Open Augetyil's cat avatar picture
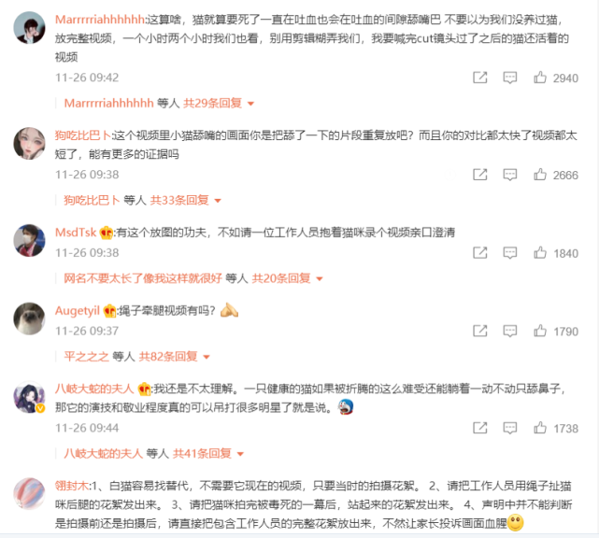 pos(29,319)
